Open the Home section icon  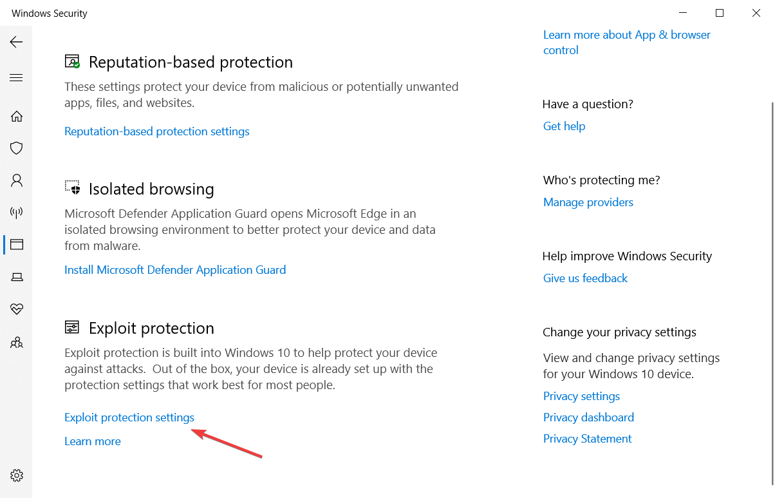click(x=17, y=117)
